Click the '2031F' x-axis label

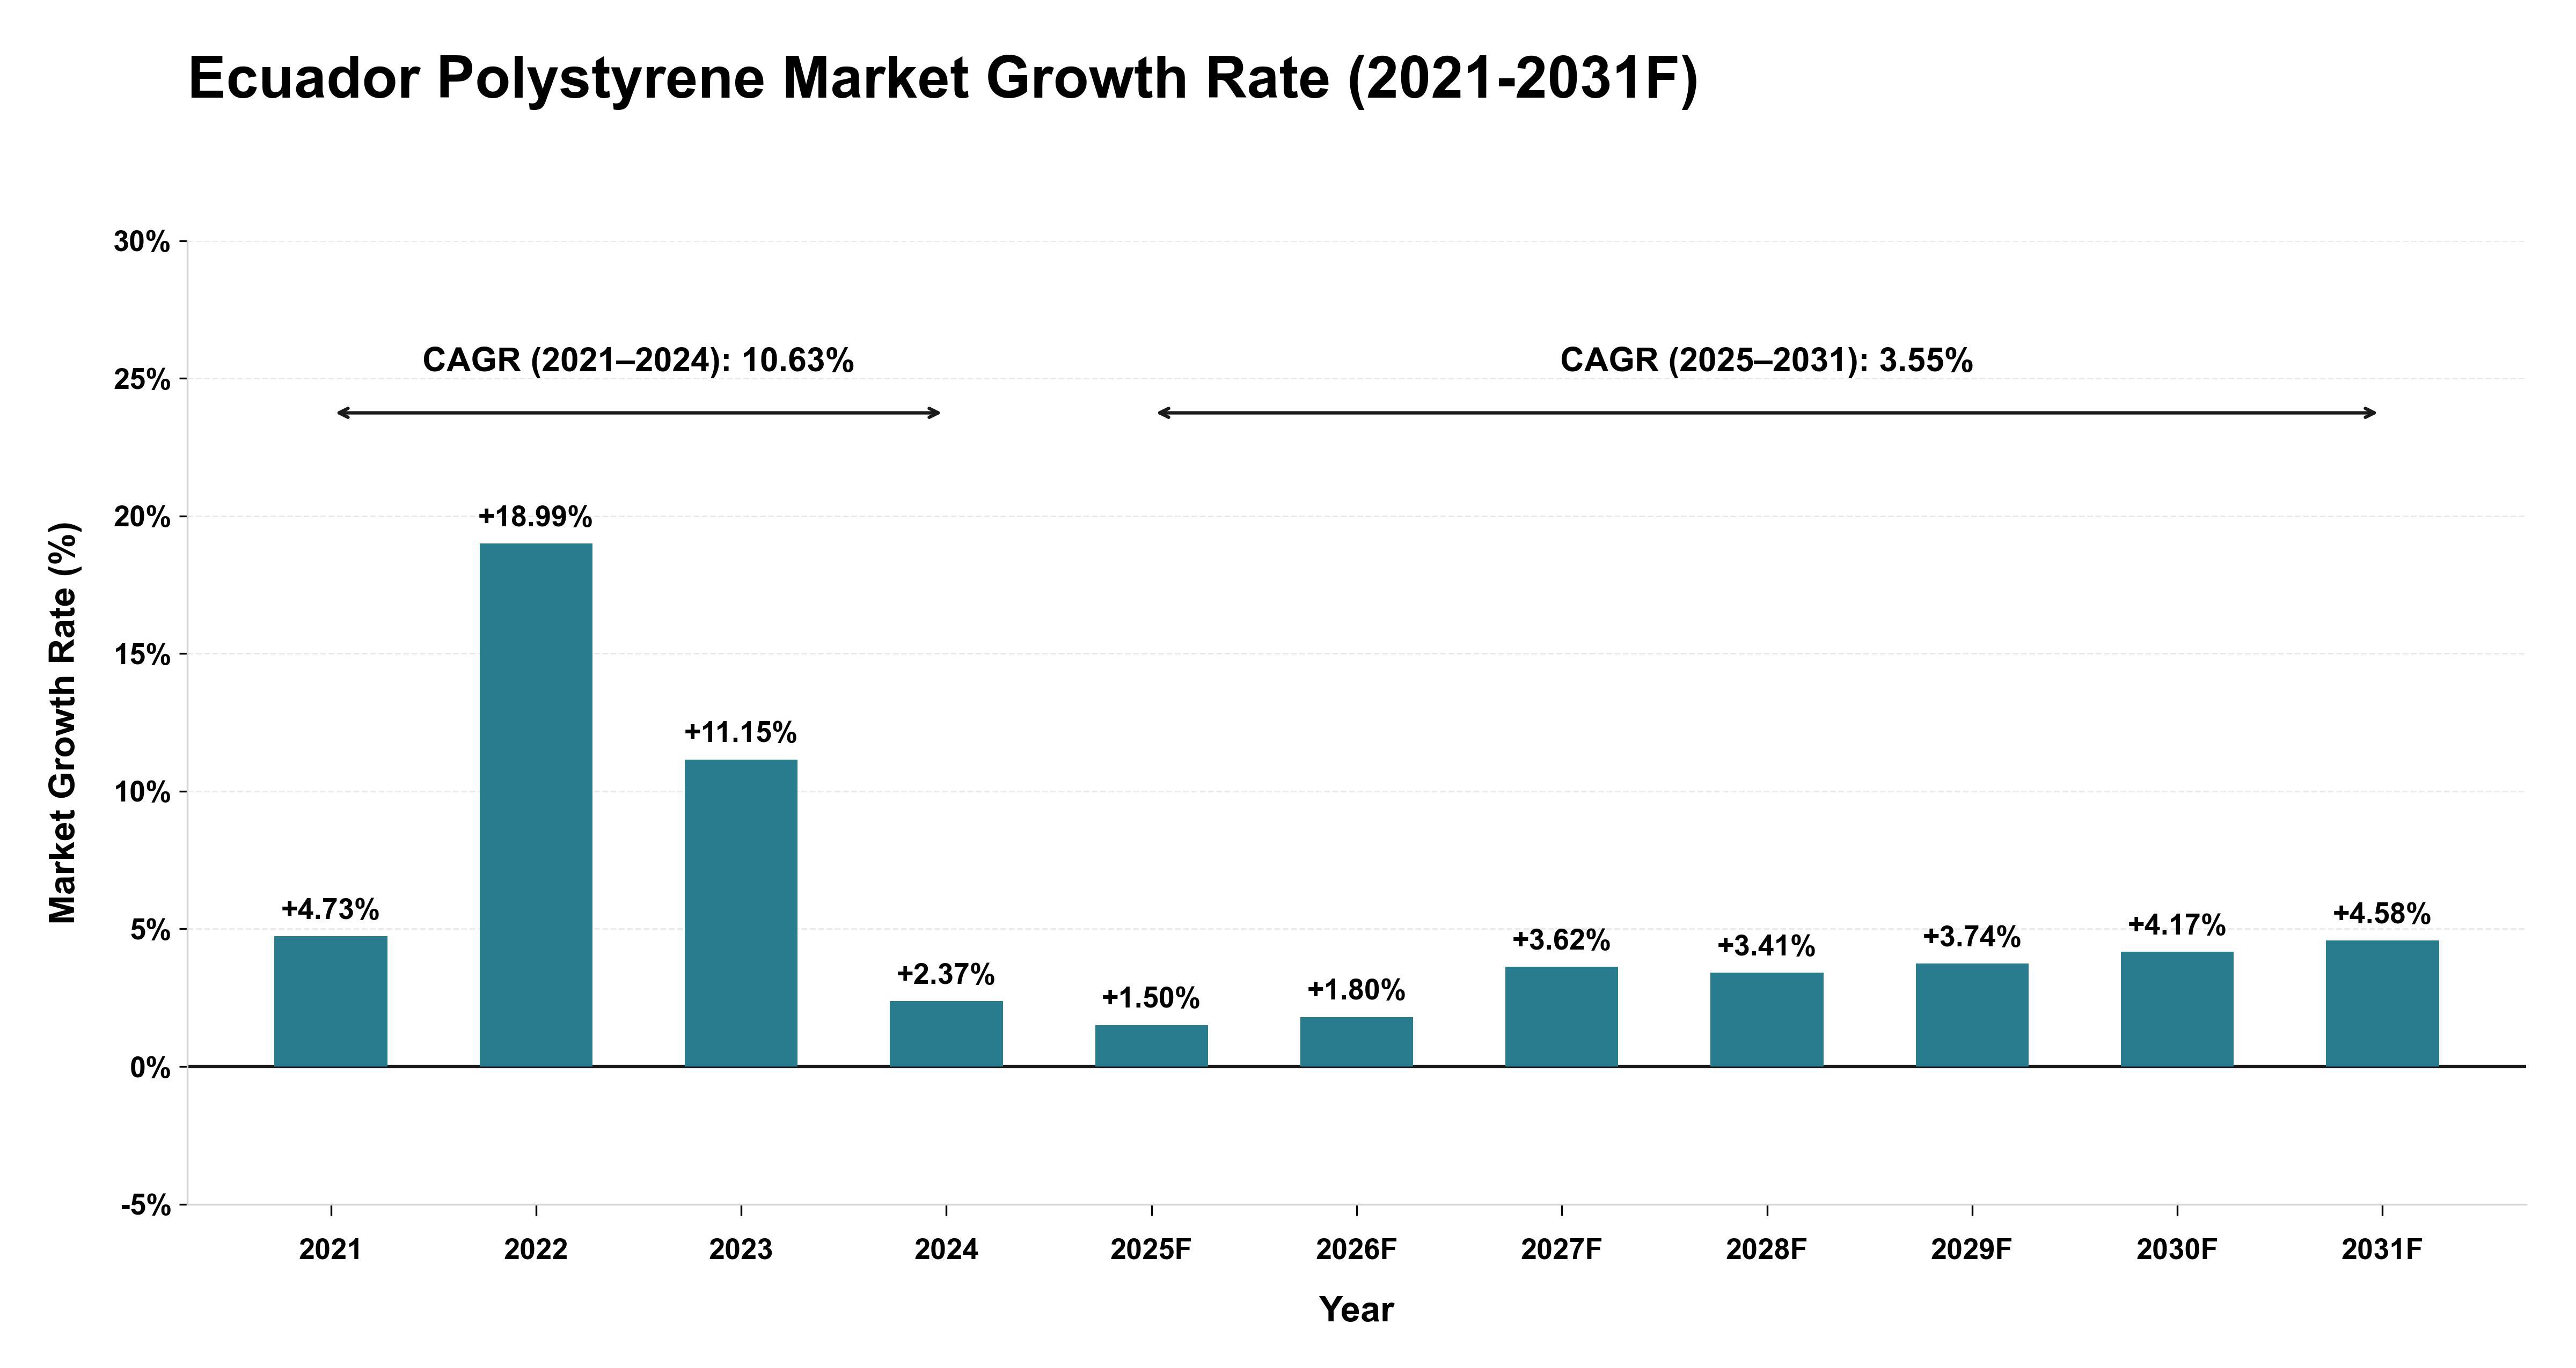click(x=2382, y=1250)
